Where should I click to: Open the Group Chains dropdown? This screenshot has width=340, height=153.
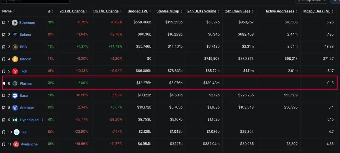[312, 1]
